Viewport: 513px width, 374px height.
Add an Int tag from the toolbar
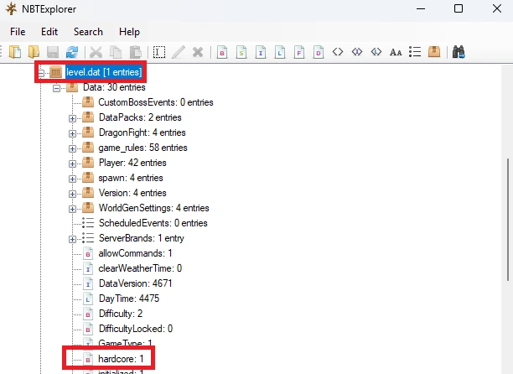click(261, 52)
